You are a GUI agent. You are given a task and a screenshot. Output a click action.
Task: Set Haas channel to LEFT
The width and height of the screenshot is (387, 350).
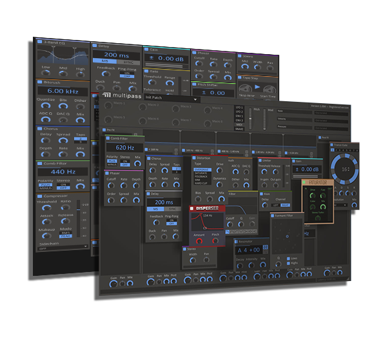click(x=275, y=205)
